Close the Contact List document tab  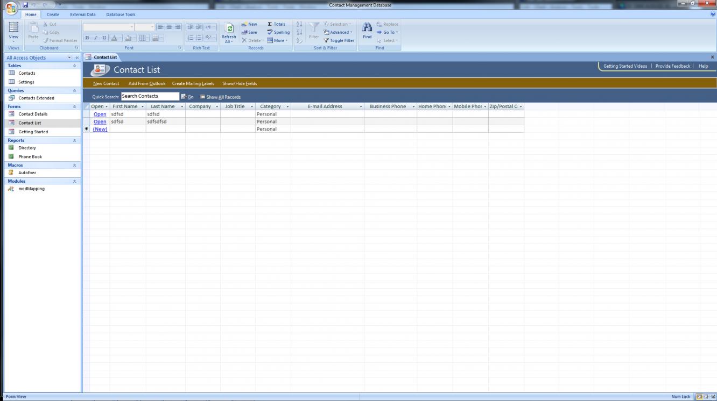tap(713, 57)
